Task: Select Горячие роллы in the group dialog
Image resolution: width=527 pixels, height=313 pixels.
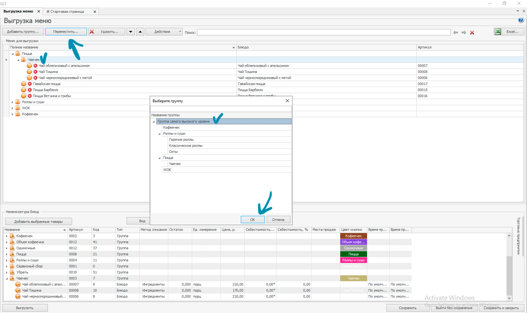Action: tap(181, 139)
